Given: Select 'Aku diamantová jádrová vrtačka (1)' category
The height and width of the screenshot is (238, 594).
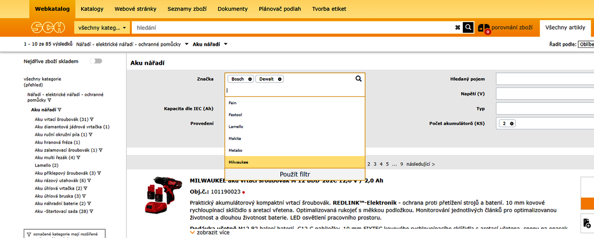Looking at the screenshot, I should [72, 127].
